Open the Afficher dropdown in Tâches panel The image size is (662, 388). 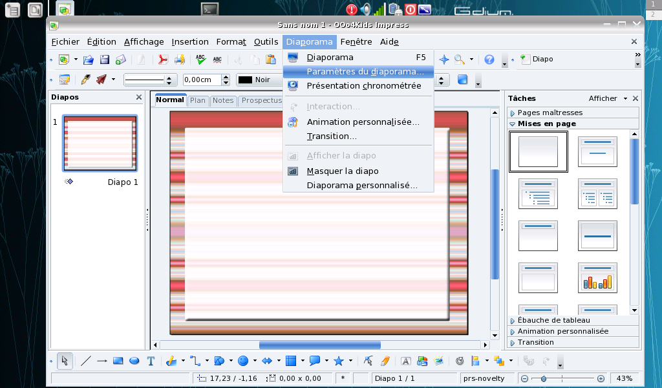tap(608, 98)
